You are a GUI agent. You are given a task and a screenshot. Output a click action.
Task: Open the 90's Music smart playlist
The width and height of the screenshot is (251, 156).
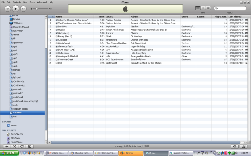point(15,138)
